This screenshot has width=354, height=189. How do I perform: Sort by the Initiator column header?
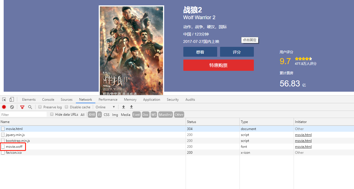pyautogui.click(x=324, y=122)
